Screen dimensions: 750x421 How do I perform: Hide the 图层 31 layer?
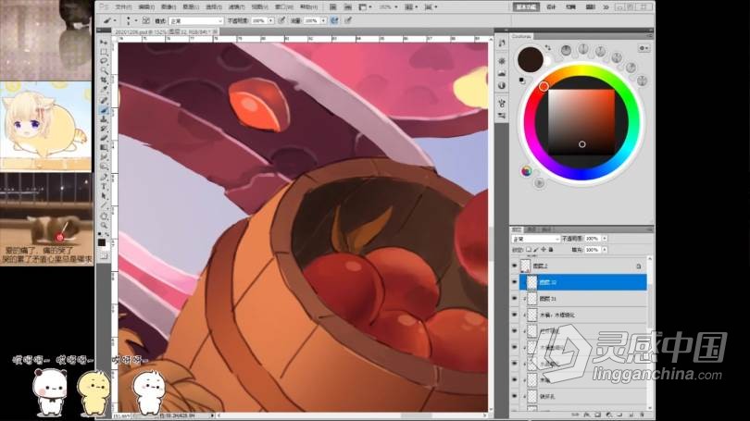[515, 299]
